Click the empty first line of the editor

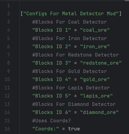click(x=74, y=5)
